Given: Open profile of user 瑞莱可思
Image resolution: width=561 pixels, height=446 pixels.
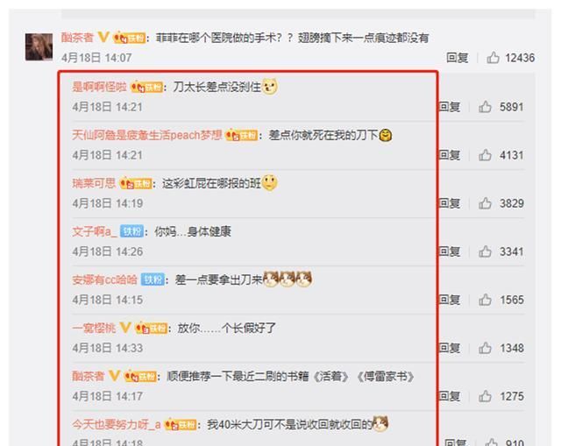Looking at the screenshot, I should [x=94, y=183].
